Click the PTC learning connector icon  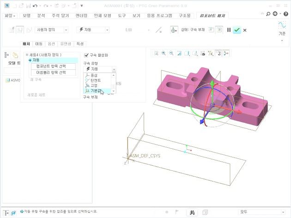pyautogui.click(x=275, y=14)
